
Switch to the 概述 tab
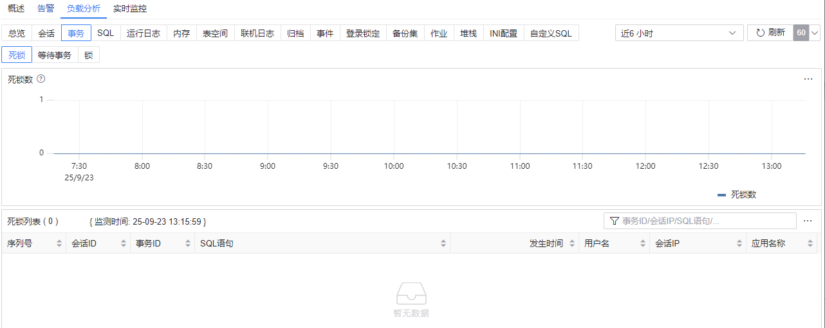tap(16, 9)
